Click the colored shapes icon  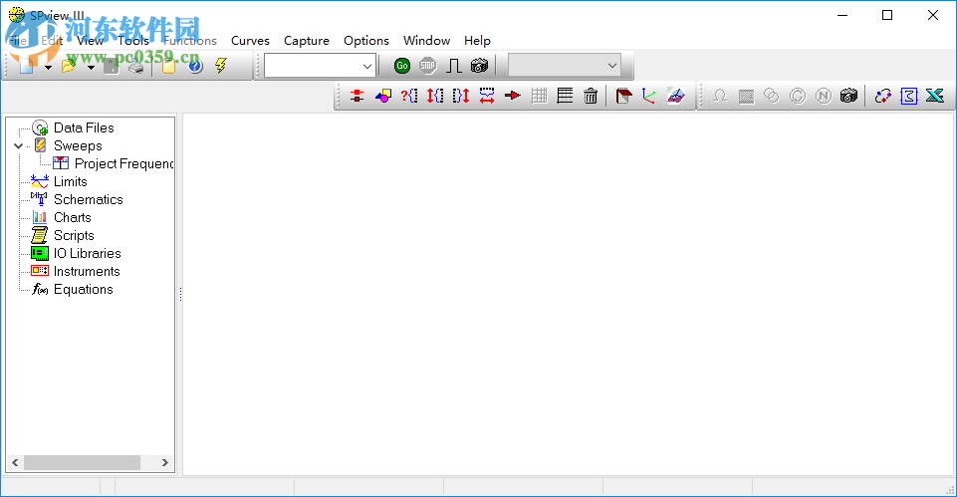pyautogui.click(x=383, y=96)
